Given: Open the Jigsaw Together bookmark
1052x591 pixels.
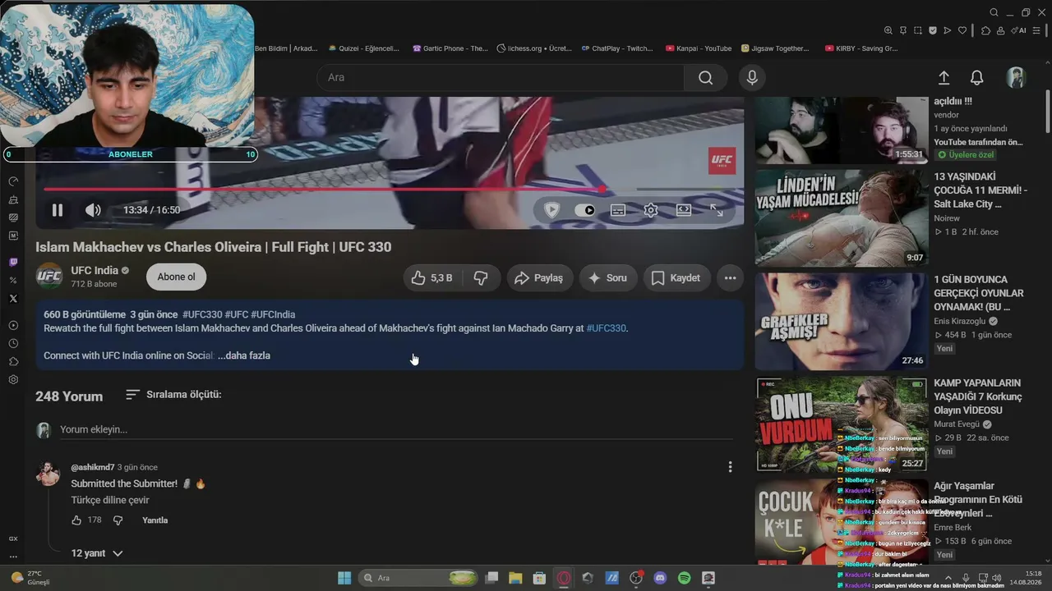Looking at the screenshot, I should pyautogui.click(x=775, y=48).
